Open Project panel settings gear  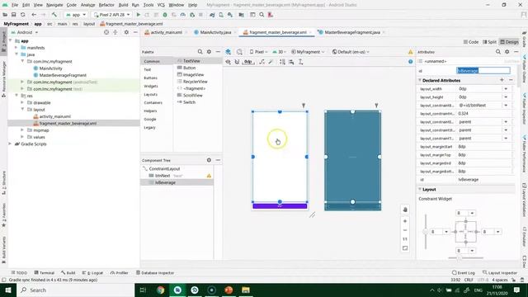[x=126, y=32]
